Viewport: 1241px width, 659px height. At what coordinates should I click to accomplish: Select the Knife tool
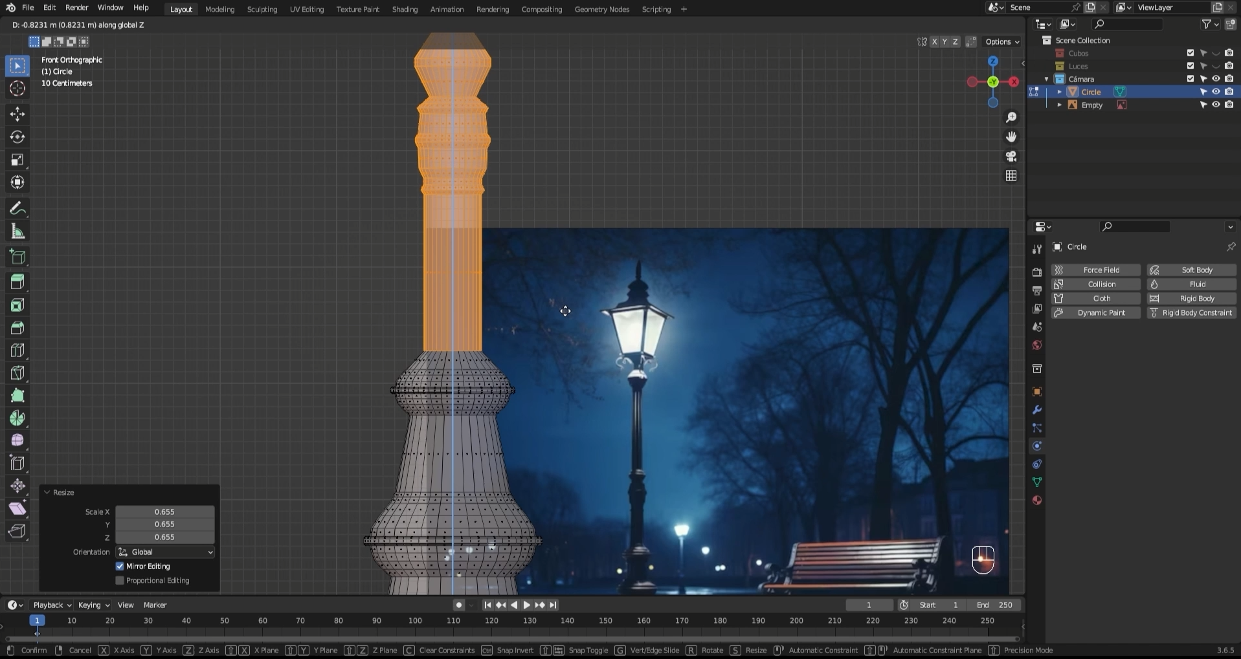point(17,373)
